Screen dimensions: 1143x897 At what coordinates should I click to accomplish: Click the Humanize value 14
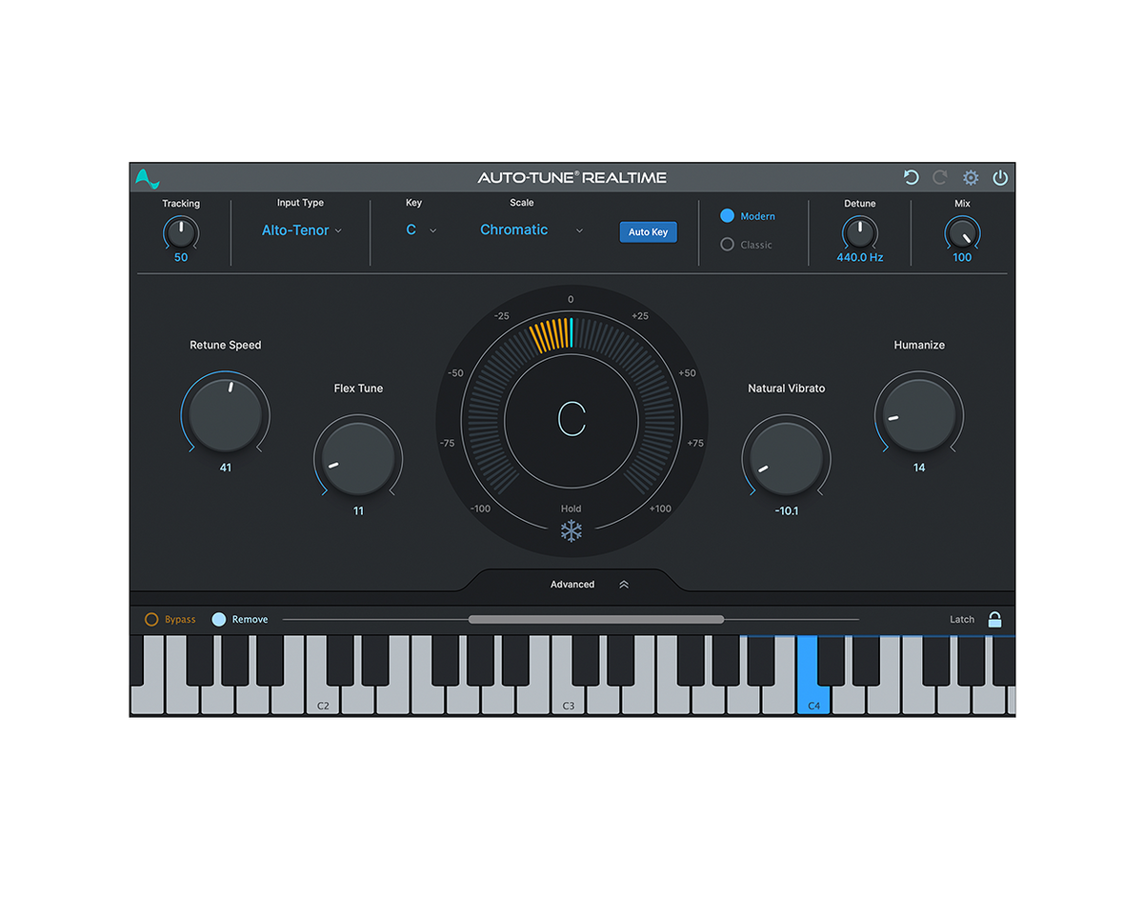point(919,468)
